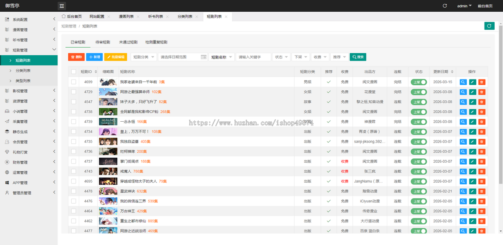View row 4736 magnifier icon
503x245 pixels.
coord(463,151)
